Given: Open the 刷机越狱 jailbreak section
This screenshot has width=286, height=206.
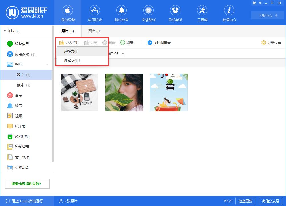Looking at the screenshot, I should point(175,13).
